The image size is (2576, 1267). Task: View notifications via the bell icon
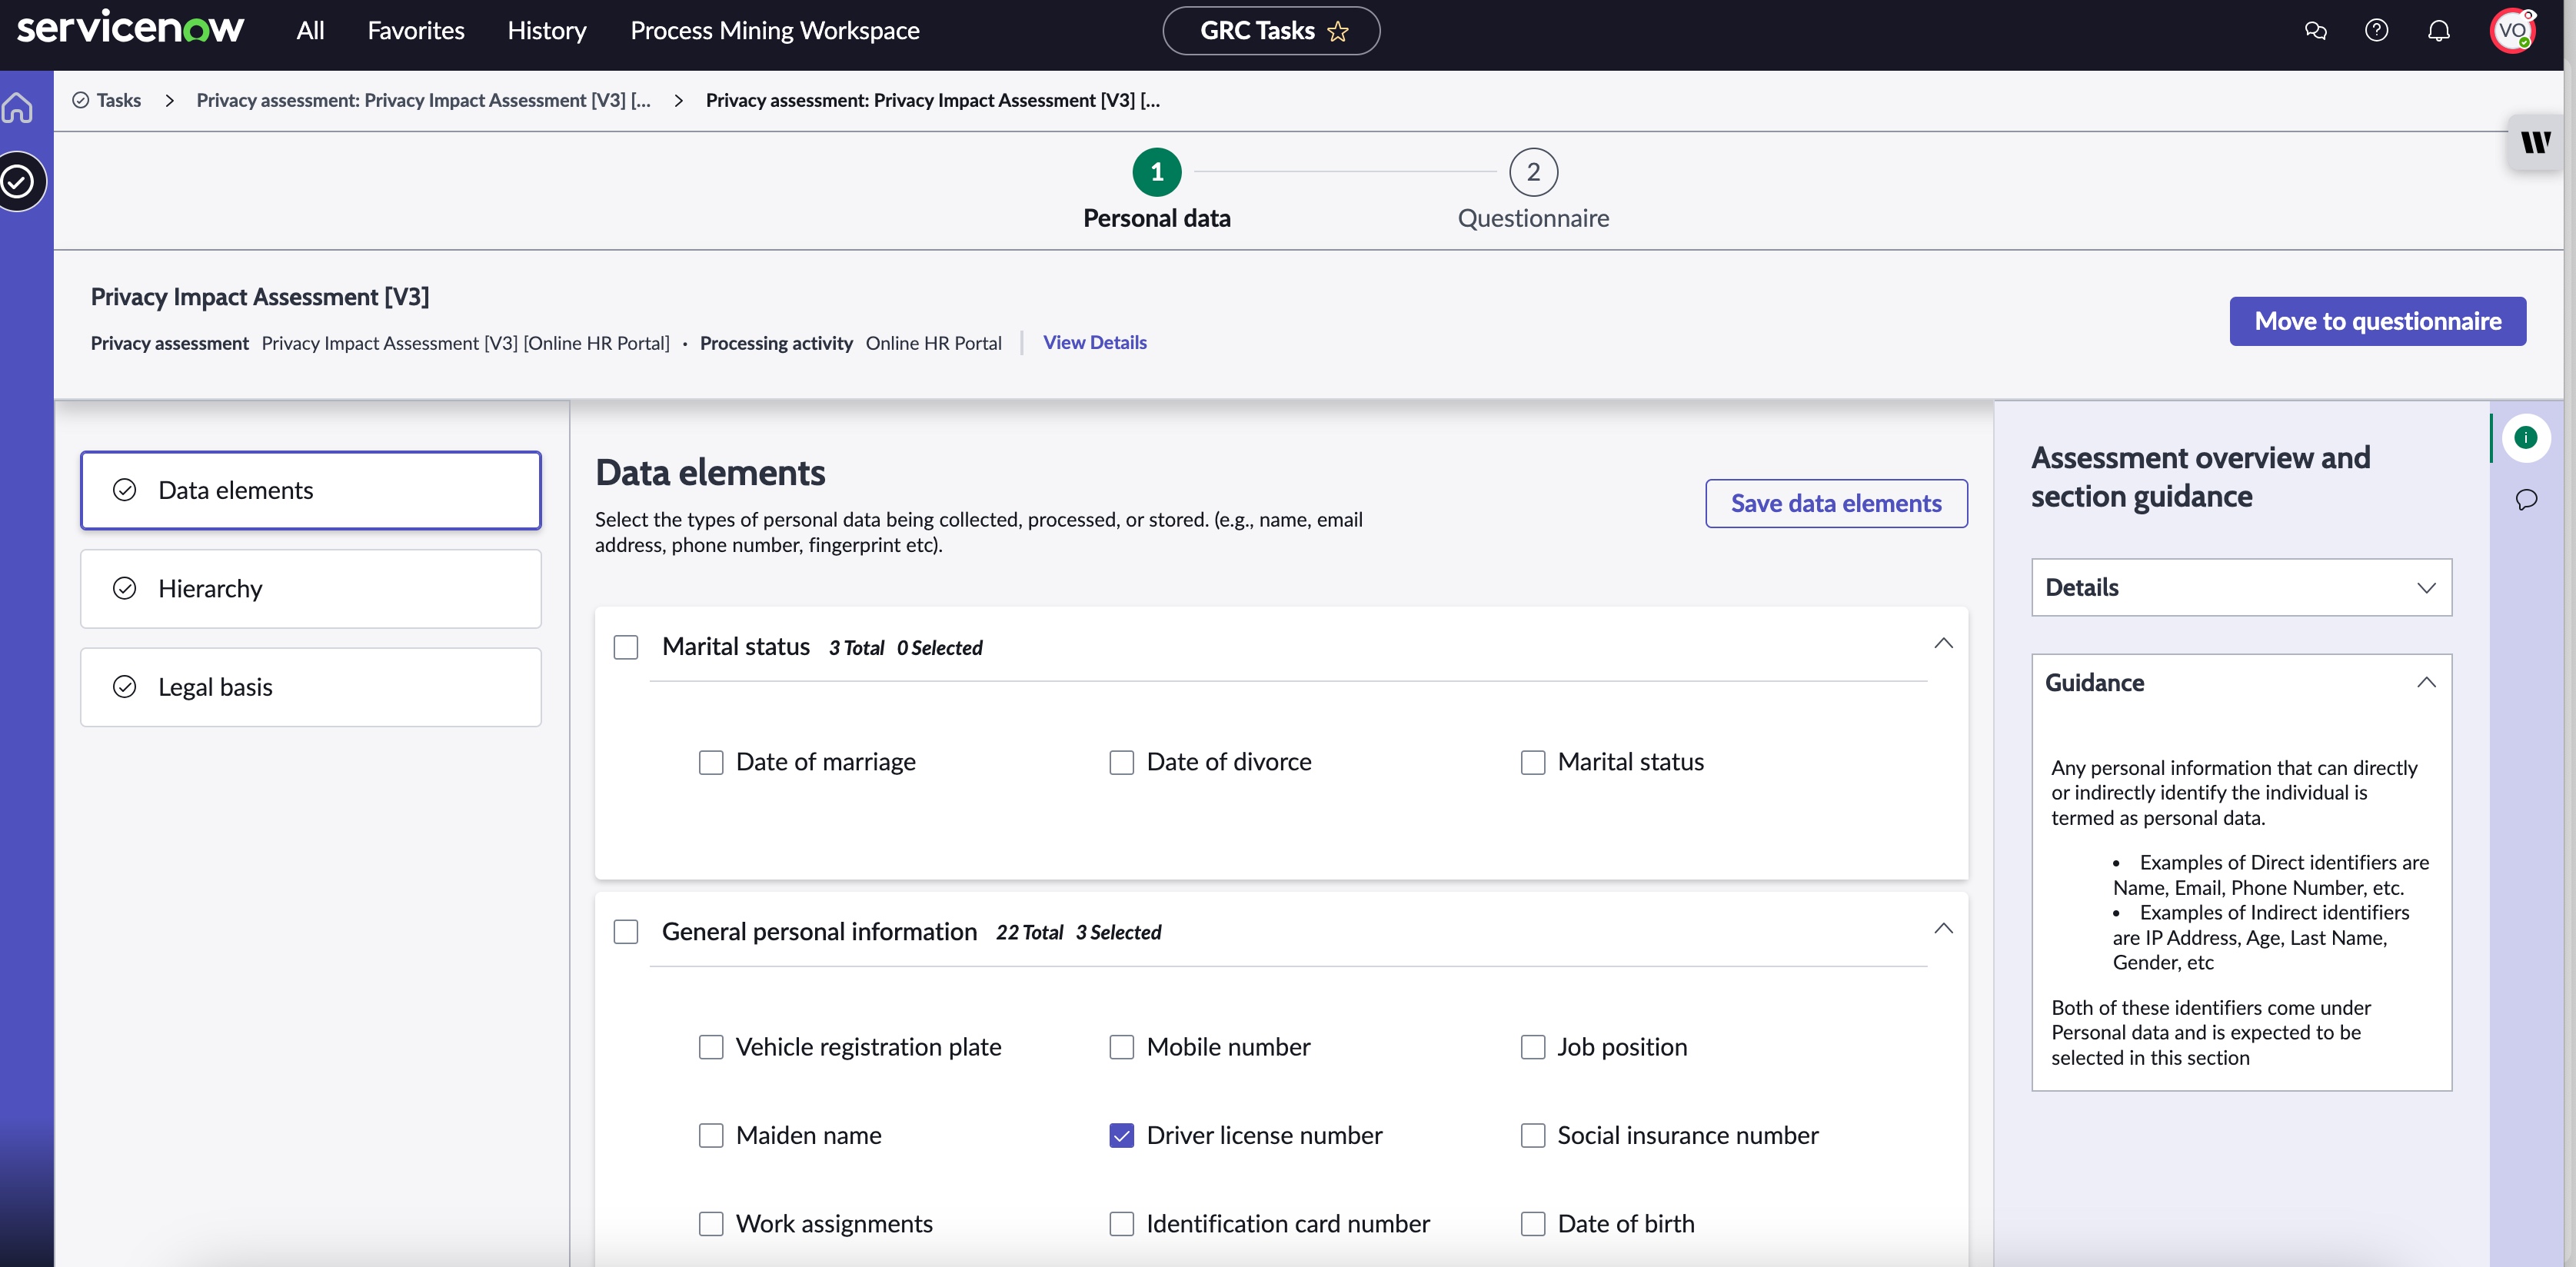[x=2439, y=31]
